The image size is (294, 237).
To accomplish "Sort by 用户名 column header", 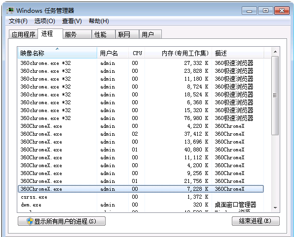I will tap(112, 53).
